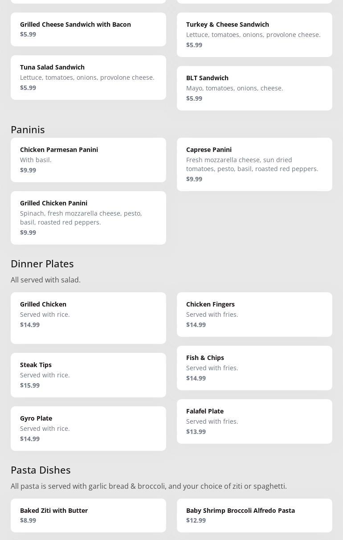This screenshot has height=540, width=343.
Task: Choose the Chicken Fingers dinner plate
Action: click(x=254, y=315)
